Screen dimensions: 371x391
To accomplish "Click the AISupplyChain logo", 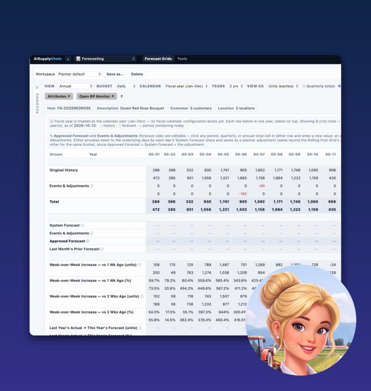I will (x=48, y=59).
